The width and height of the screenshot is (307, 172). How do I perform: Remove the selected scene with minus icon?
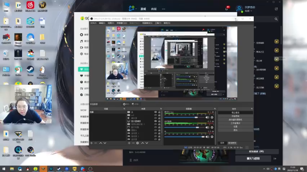tap(96, 143)
